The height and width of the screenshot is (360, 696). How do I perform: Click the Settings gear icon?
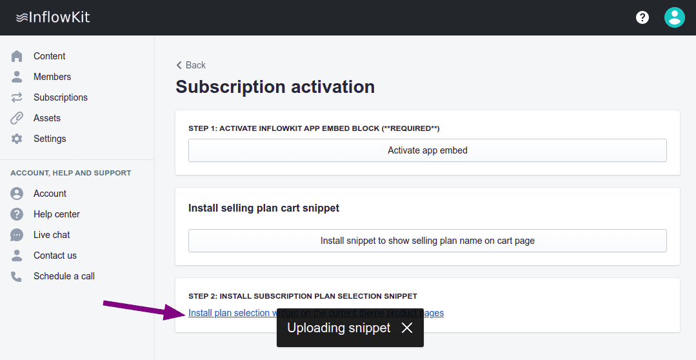[17, 139]
